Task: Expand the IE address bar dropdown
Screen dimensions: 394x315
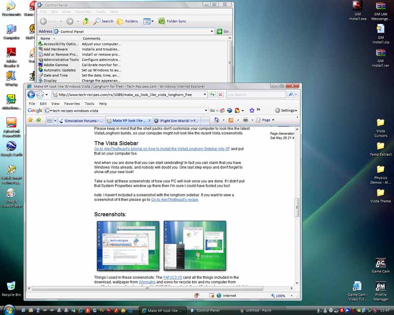Action: coord(205,94)
